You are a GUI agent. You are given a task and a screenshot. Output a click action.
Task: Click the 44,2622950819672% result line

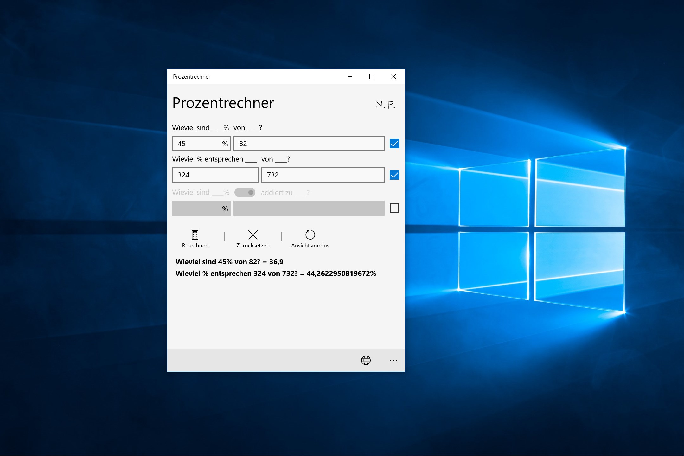(x=276, y=273)
